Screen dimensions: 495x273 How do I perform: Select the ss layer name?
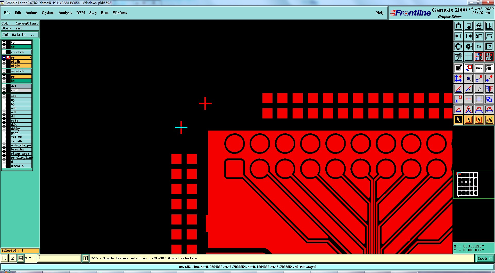pos(21,77)
